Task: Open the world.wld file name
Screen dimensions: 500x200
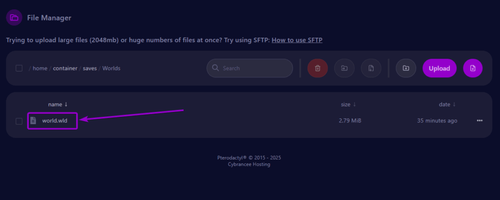Action: (55, 121)
